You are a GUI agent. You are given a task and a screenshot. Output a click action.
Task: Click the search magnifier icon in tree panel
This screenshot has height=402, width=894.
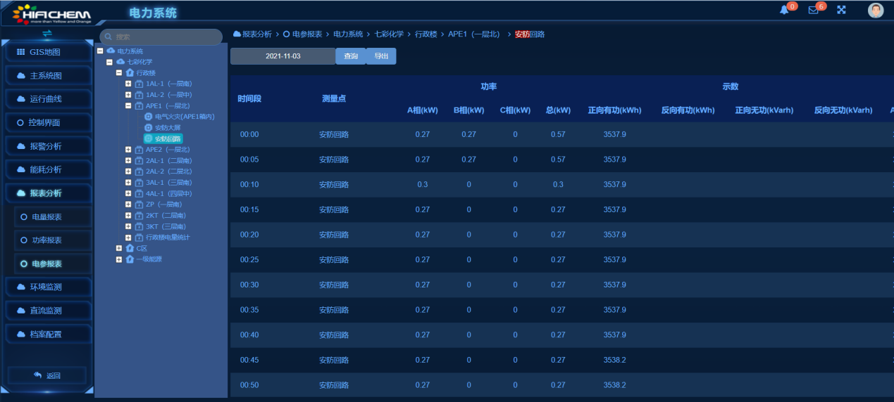click(x=108, y=37)
